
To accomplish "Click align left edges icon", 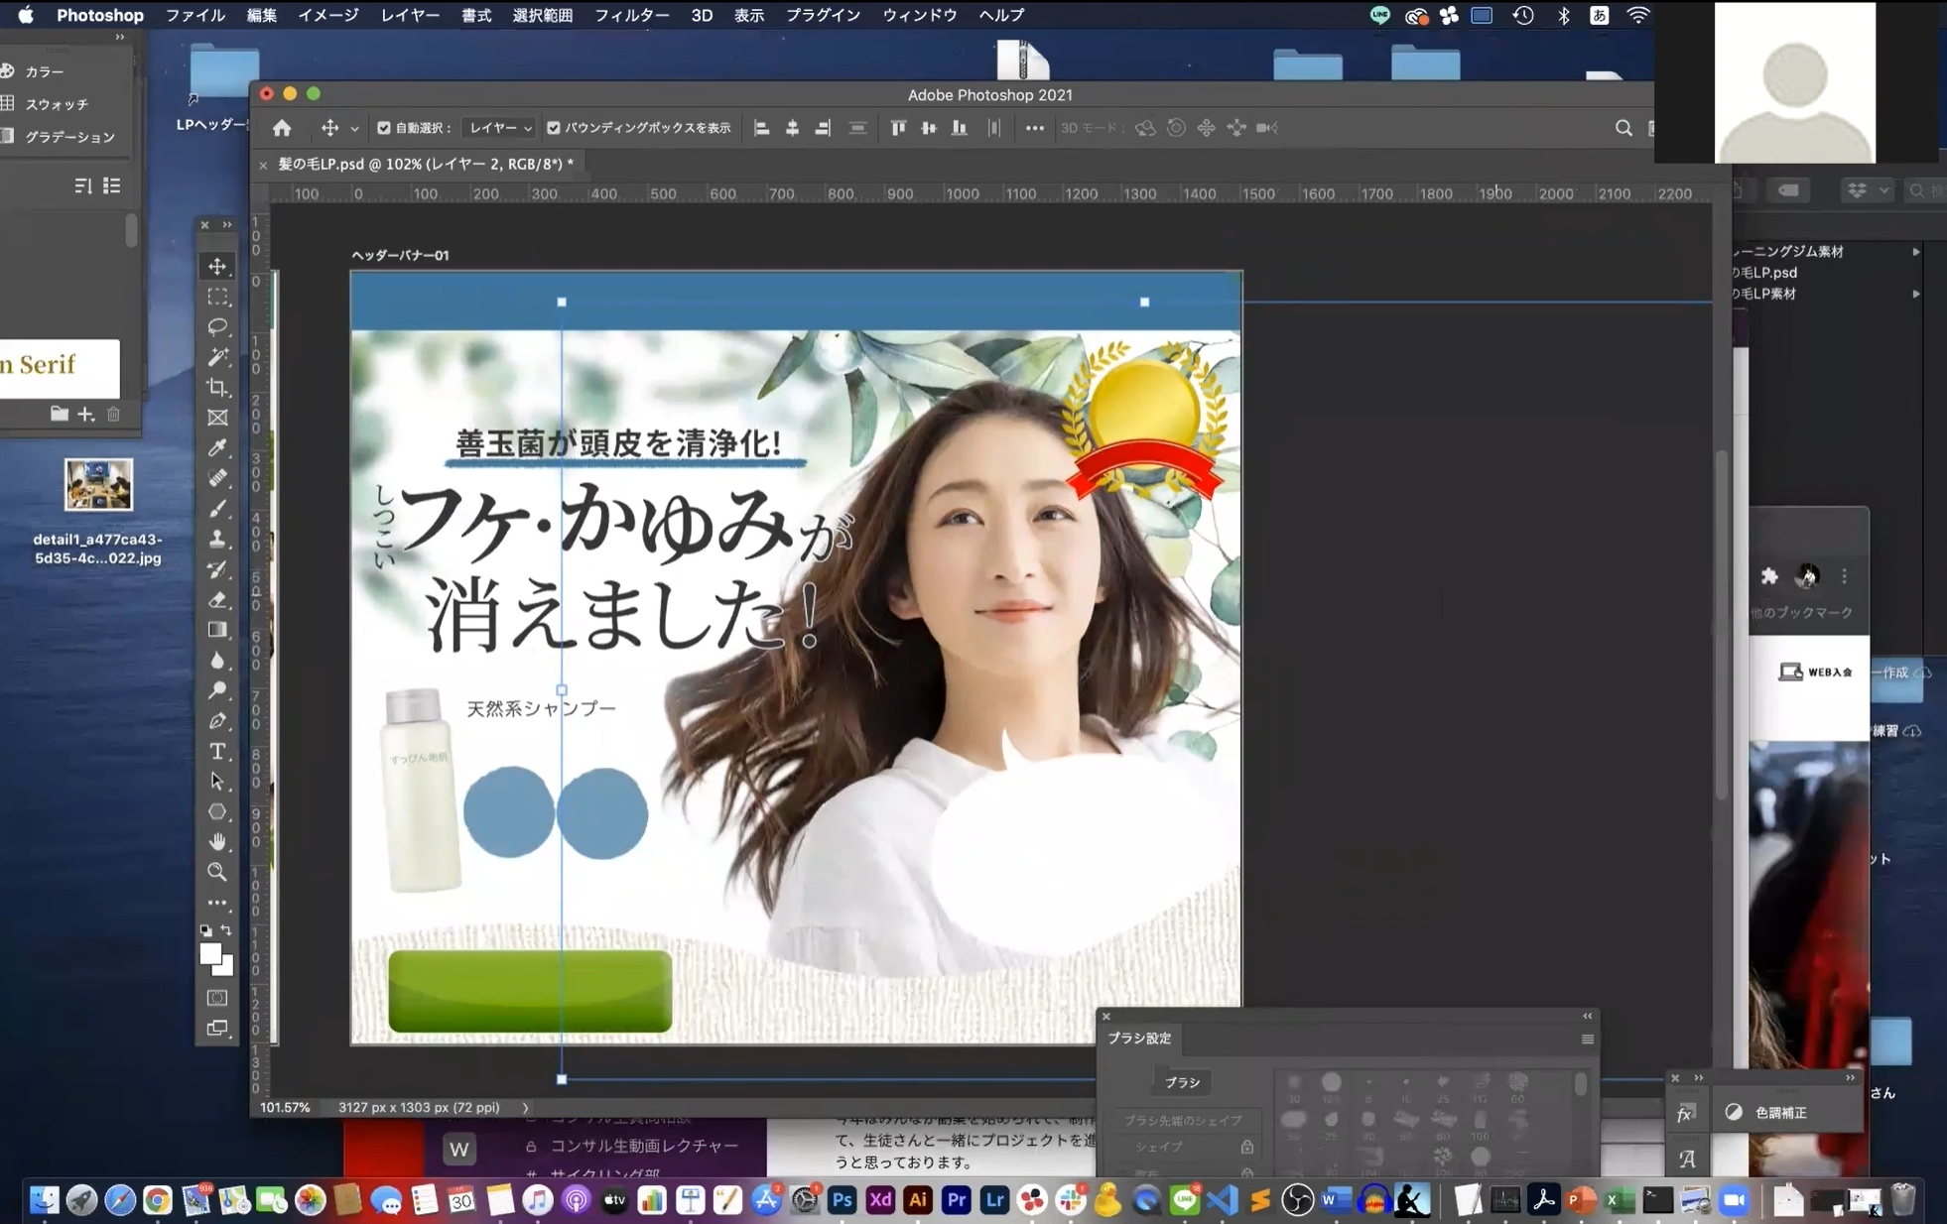I will [x=761, y=128].
